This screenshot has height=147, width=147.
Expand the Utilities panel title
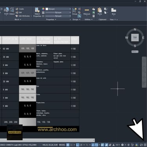pos(89,20)
